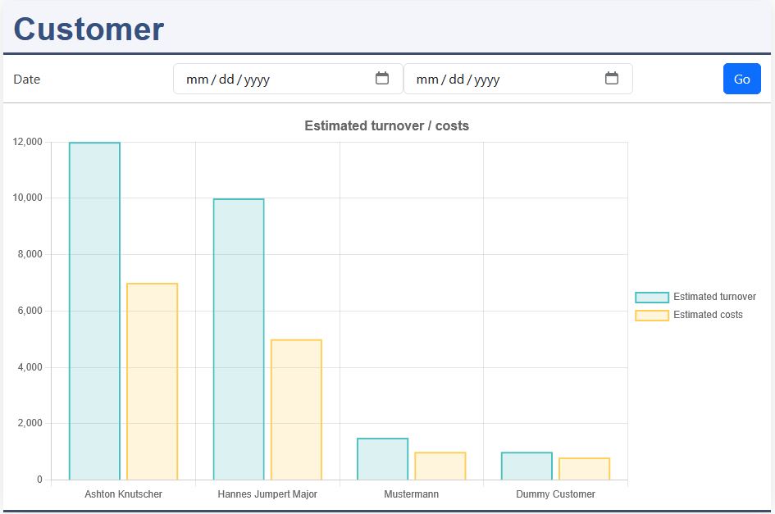The width and height of the screenshot is (775, 514).
Task: Click Mustermann's estimated turnover bar
Action: [x=382, y=459]
